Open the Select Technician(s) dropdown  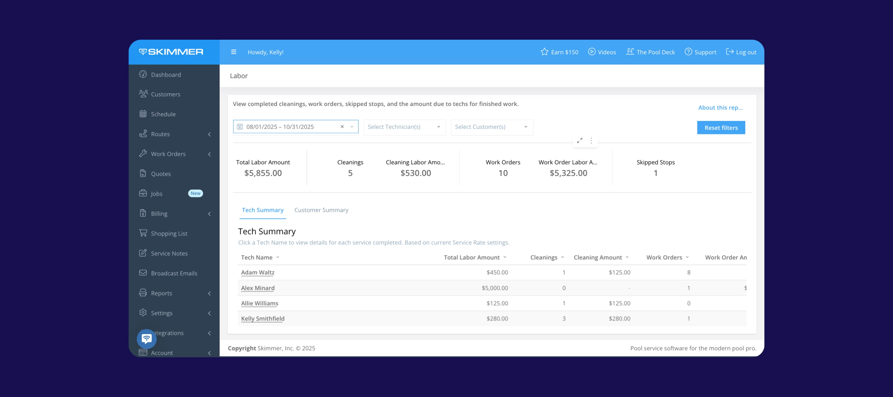click(404, 127)
